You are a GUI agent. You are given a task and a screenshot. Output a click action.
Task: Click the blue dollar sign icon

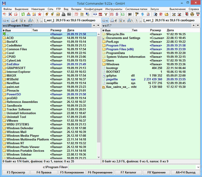[x=117, y=15]
